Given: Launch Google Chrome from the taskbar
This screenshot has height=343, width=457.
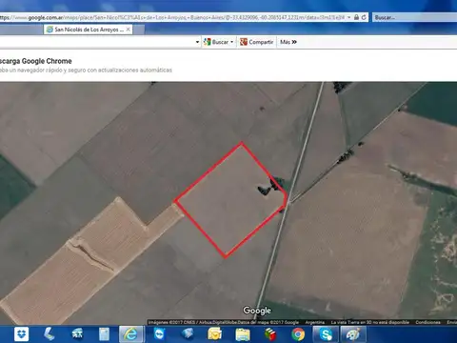Looking at the screenshot, I should (298, 334).
